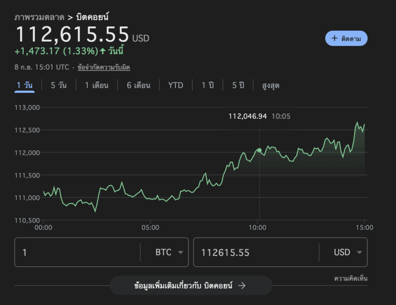The image size is (396, 305).
Task: Switch to the 5 วัน chart range
Action: 59,85
